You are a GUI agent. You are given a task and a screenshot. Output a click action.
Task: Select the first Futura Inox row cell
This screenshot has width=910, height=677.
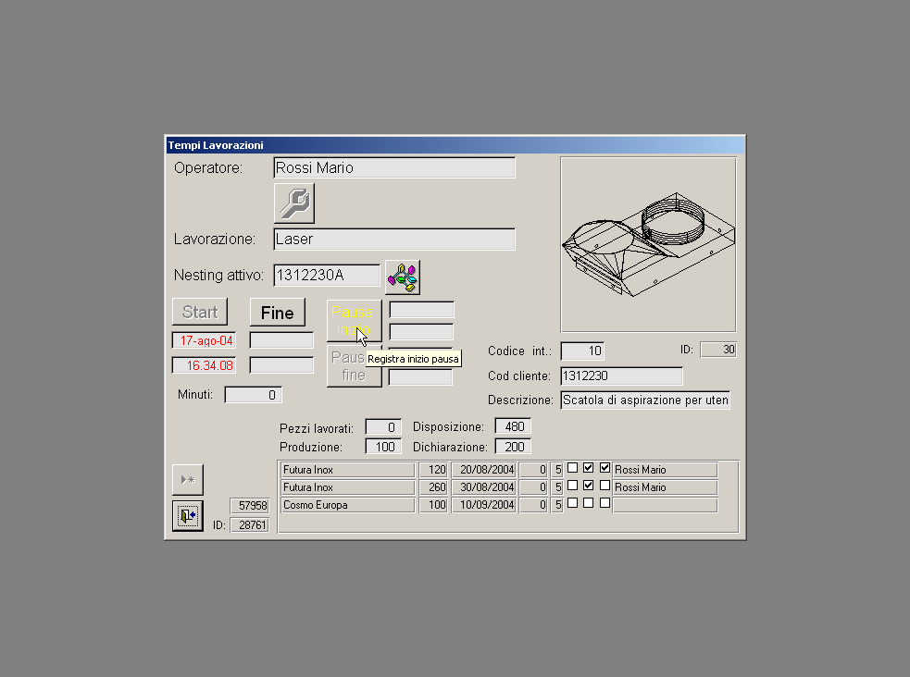348,470
